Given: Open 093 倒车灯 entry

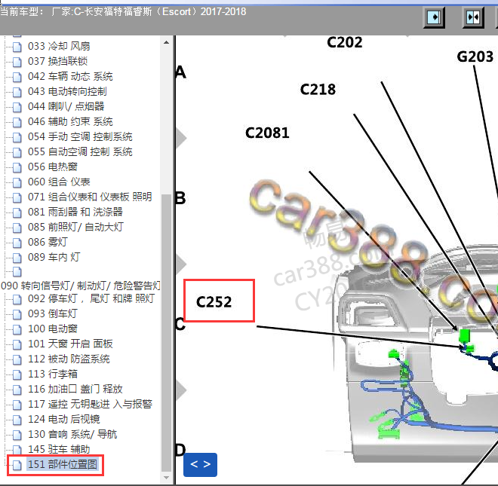Looking at the screenshot, I should (53, 313).
